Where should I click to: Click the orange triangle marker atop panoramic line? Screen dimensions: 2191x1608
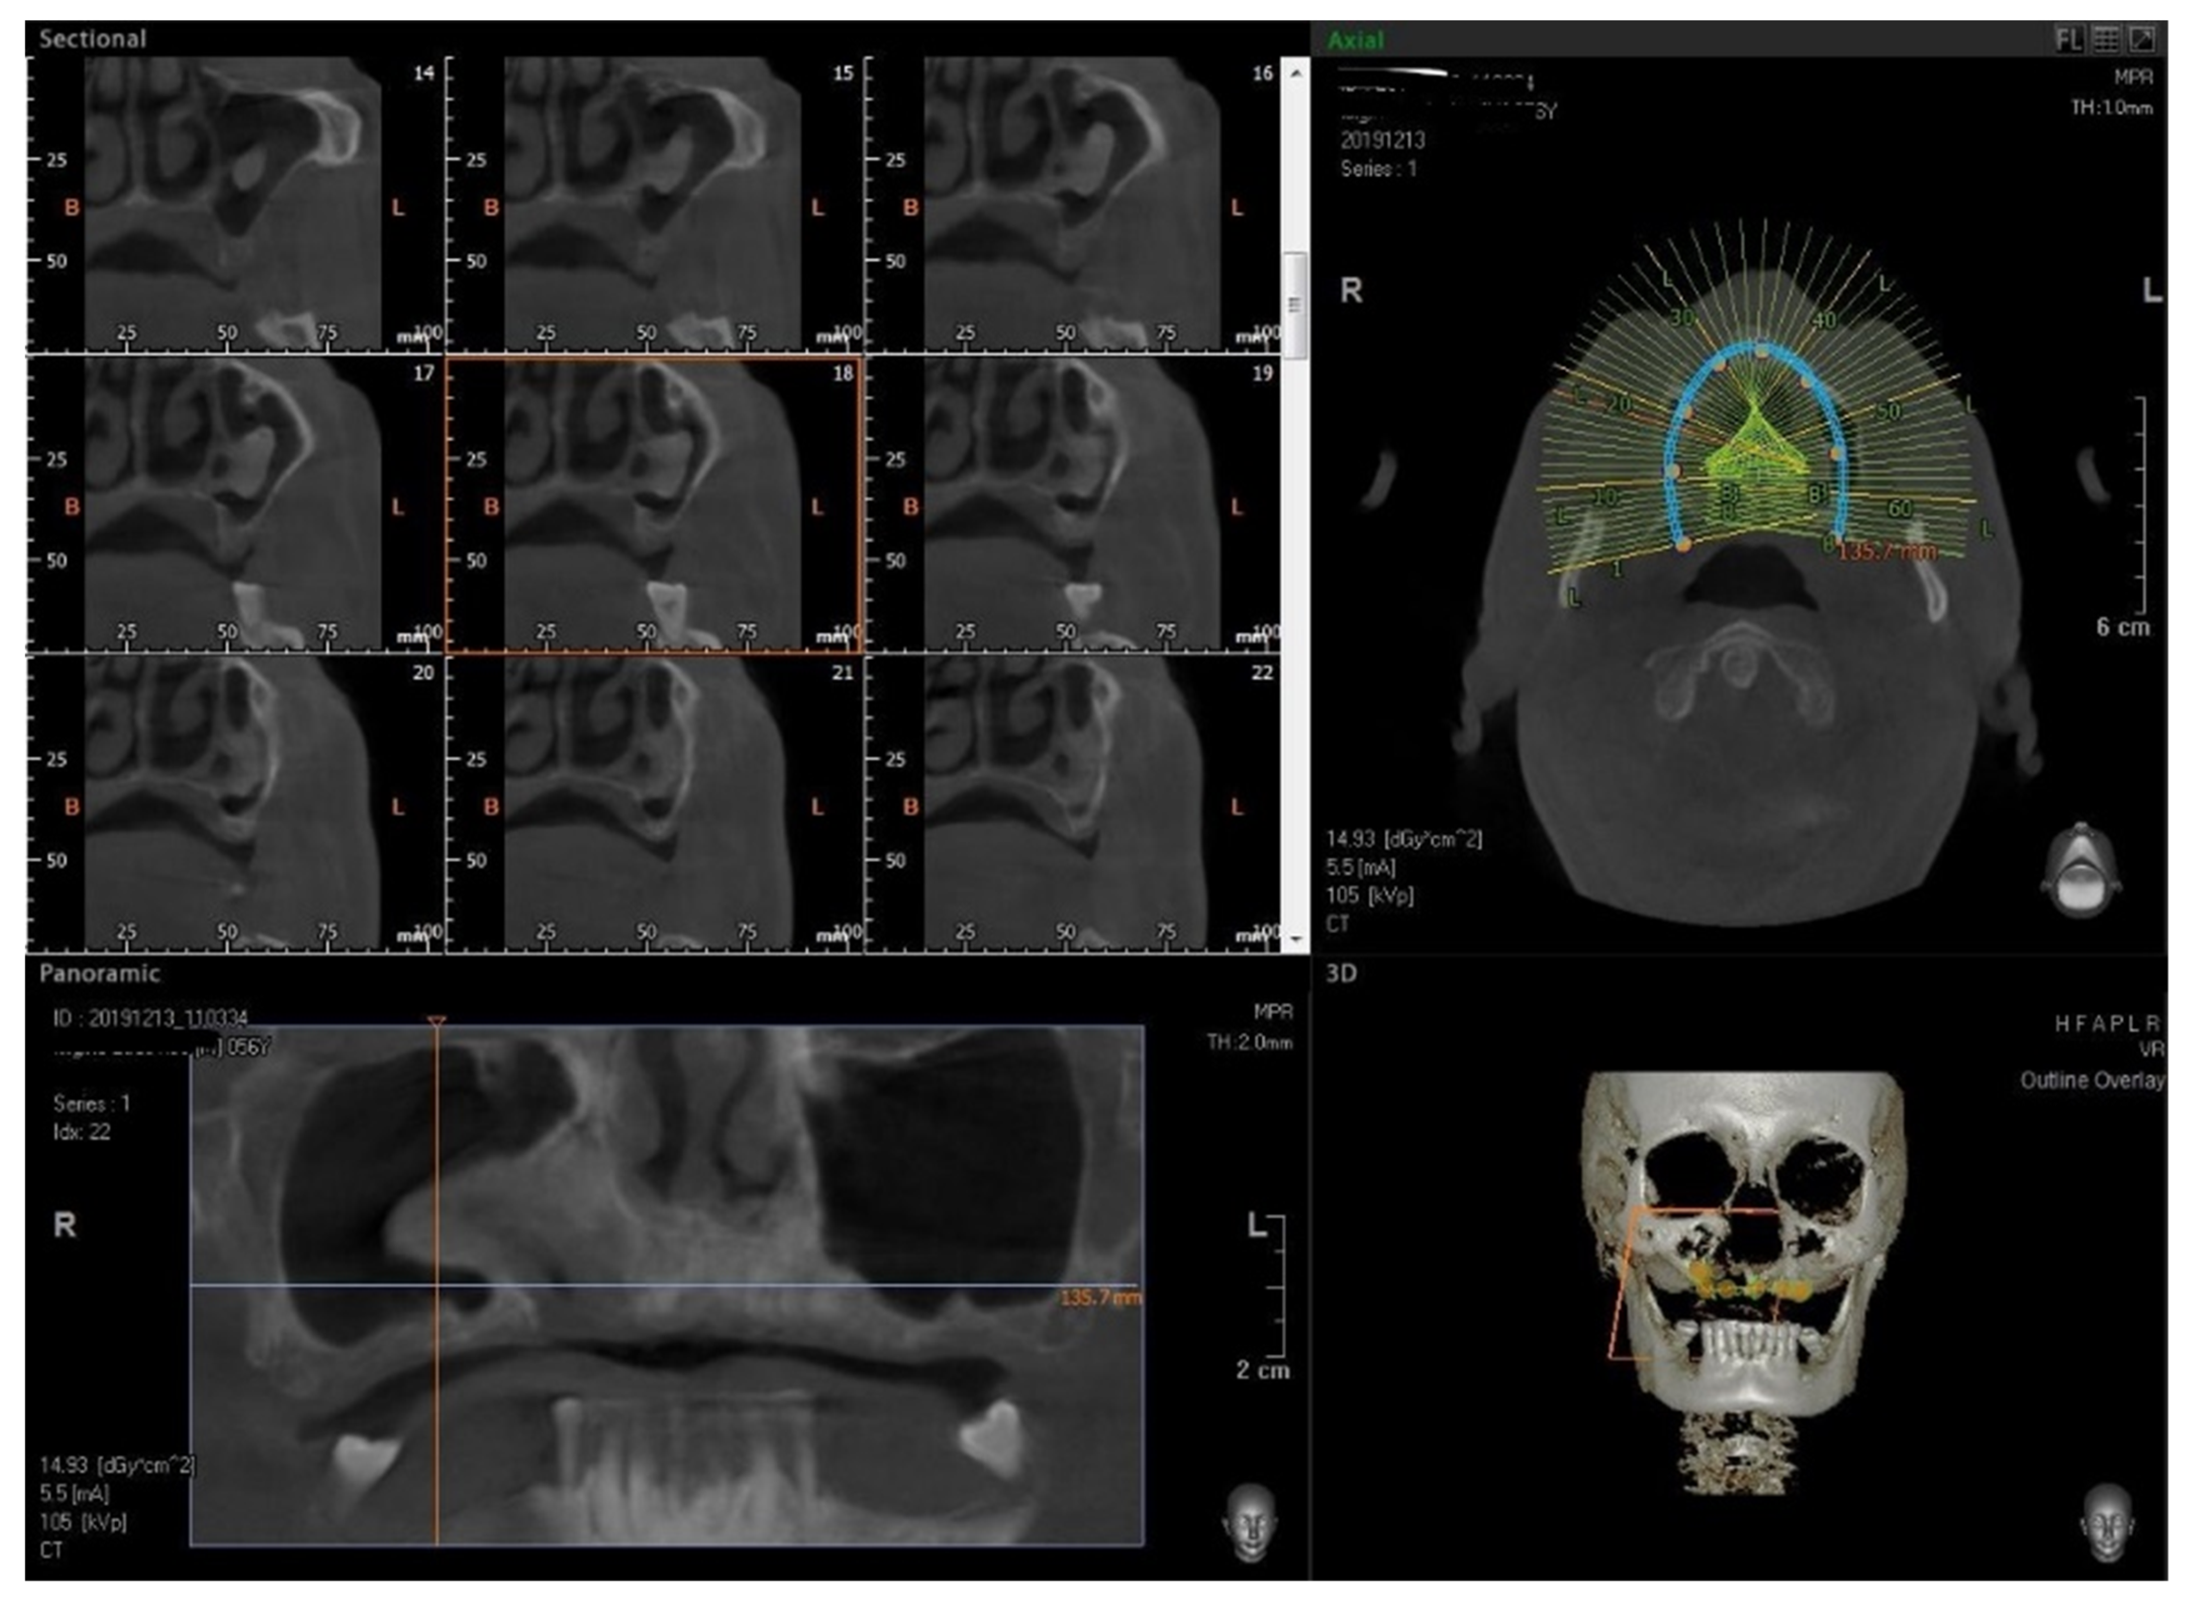[x=437, y=1021]
